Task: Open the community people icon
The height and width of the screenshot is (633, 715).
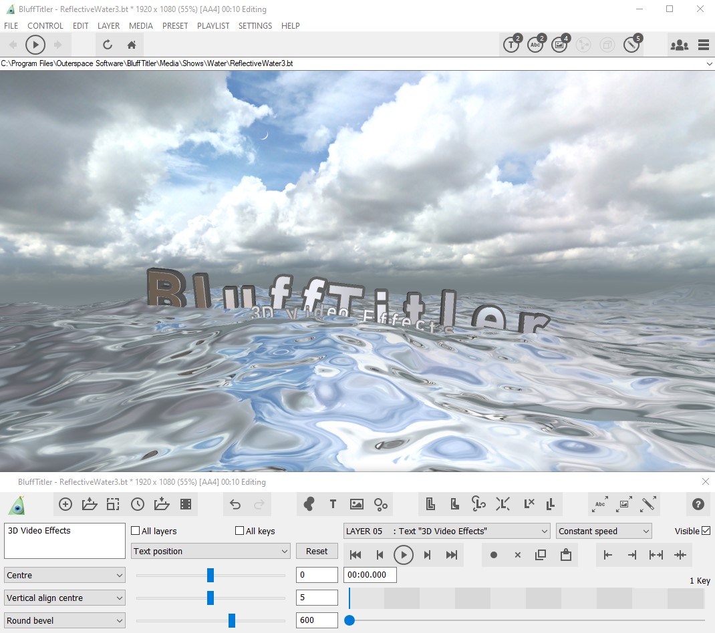Action: point(679,45)
